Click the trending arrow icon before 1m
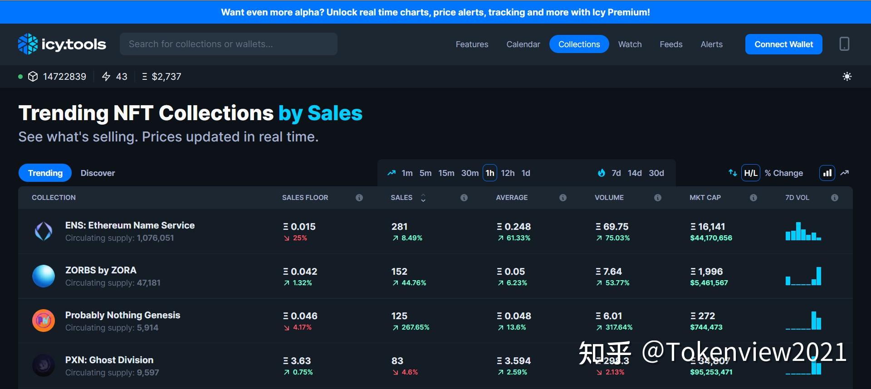This screenshot has height=389, width=871. click(x=391, y=173)
